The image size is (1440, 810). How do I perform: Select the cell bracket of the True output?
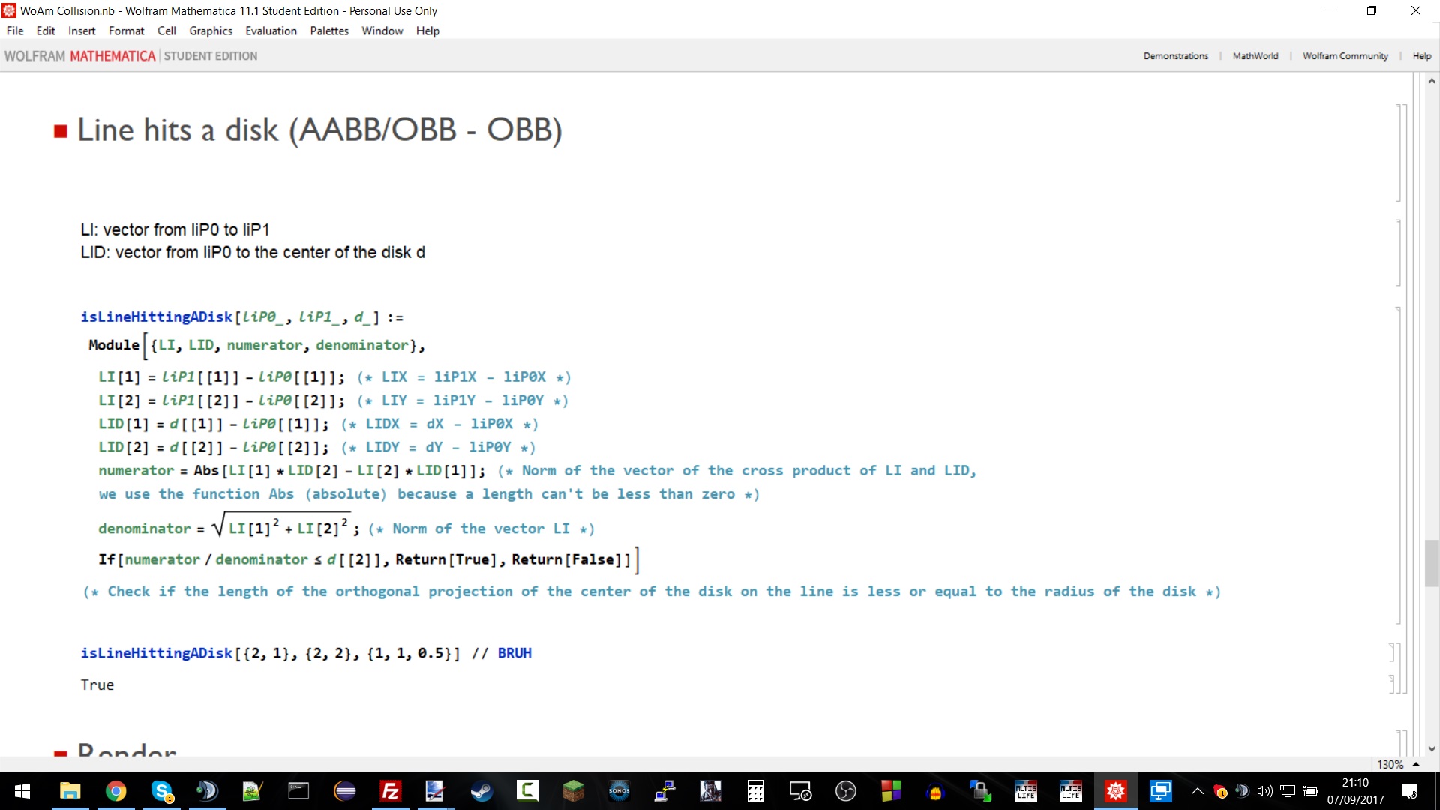click(x=1392, y=683)
